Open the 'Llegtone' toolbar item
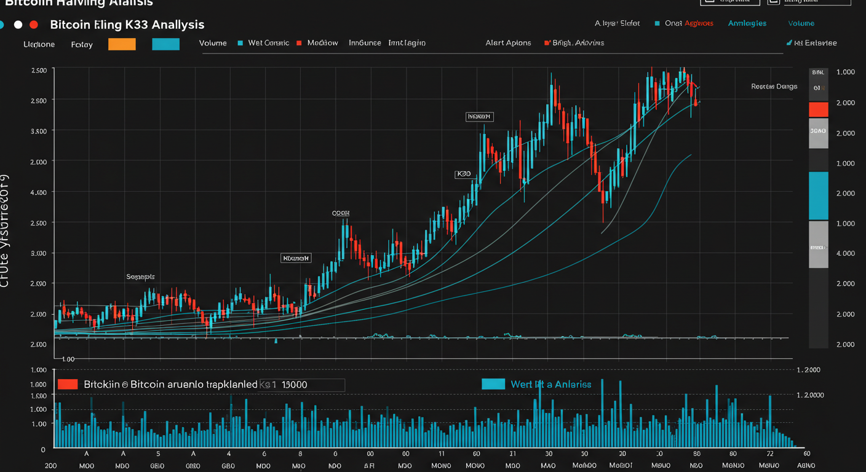 tap(39, 44)
